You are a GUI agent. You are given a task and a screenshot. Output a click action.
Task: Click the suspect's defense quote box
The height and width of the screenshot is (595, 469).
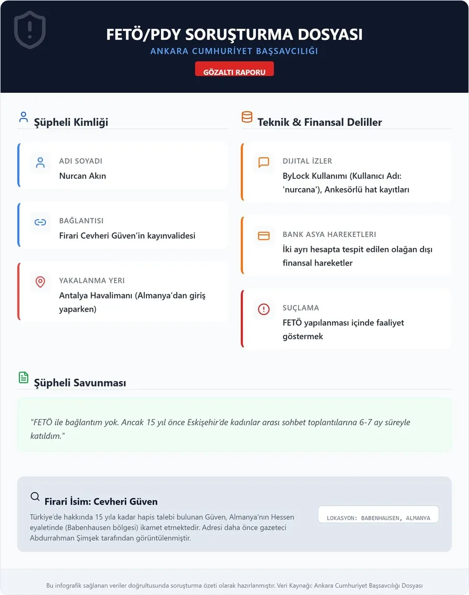(x=234, y=424)
